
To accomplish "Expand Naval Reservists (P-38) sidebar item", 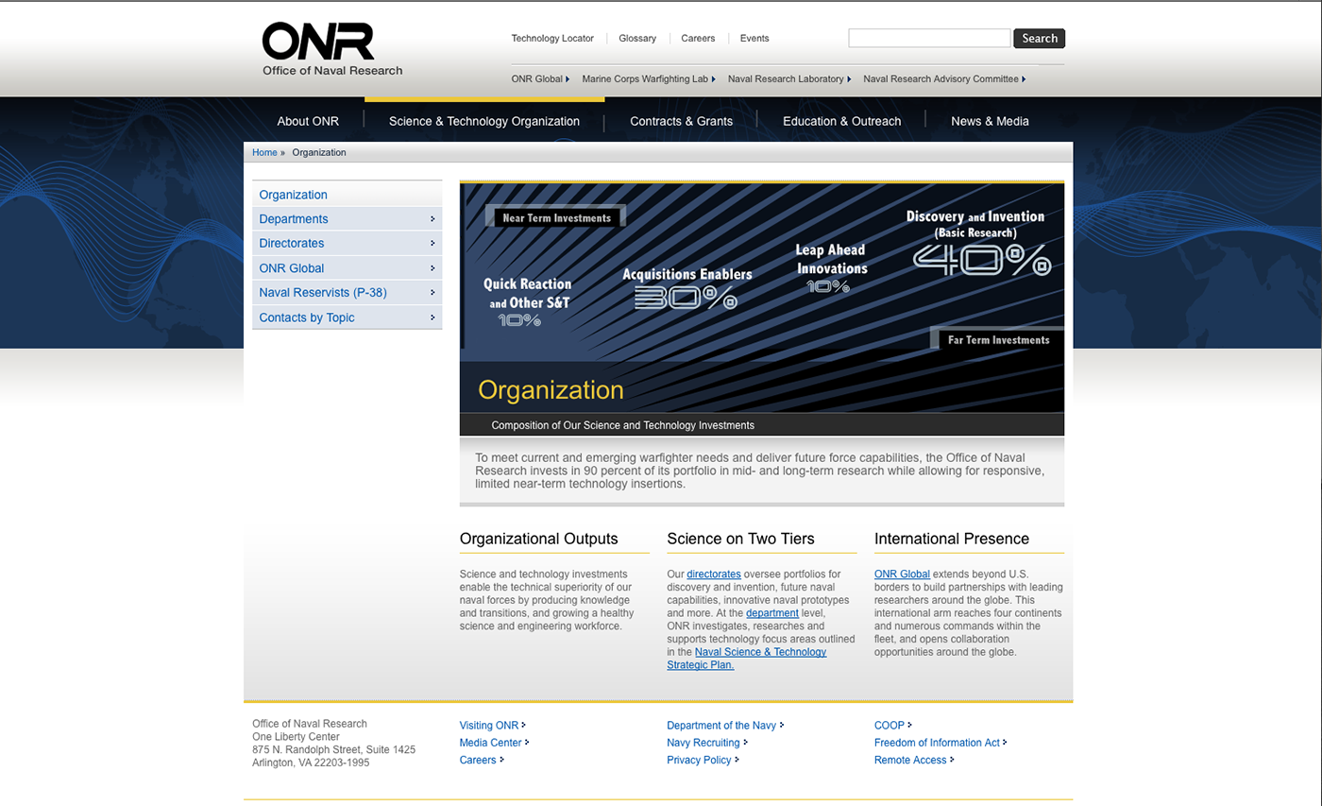I will [347, 292].
